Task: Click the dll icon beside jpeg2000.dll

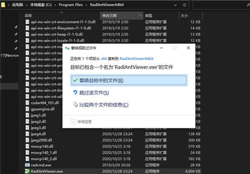Action: [27, 140]
